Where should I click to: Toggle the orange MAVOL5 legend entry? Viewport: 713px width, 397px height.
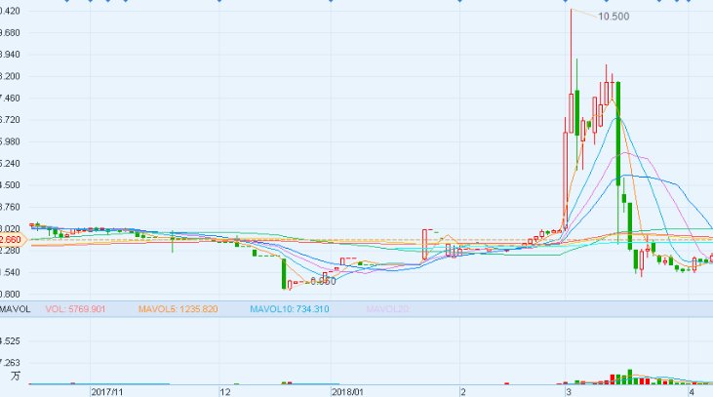tap(178, 308)
